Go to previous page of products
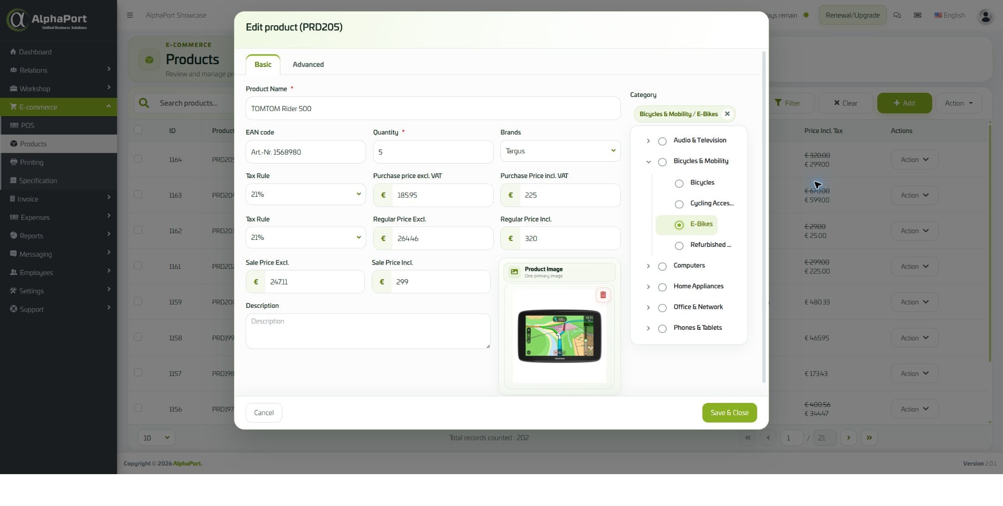 [x=768, y=438]
